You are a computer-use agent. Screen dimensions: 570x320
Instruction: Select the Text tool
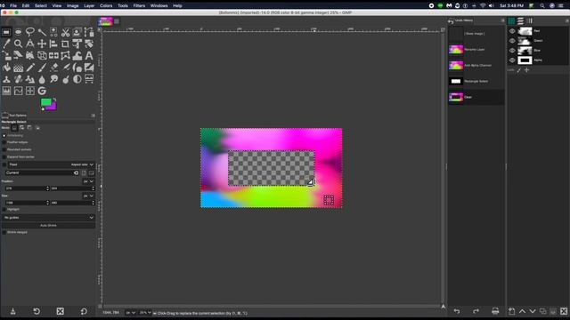pyautogui.click(x=89, y=55)
